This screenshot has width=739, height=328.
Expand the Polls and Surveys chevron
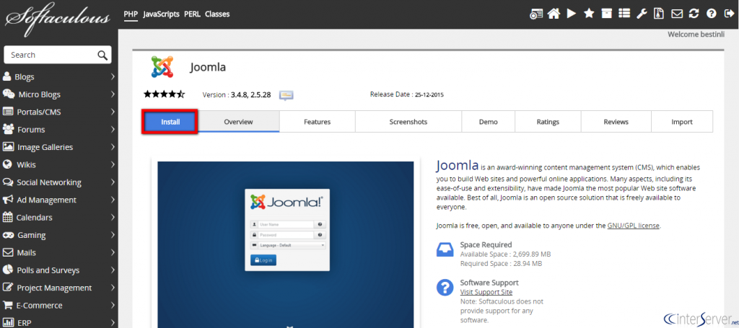coord(113,270)
